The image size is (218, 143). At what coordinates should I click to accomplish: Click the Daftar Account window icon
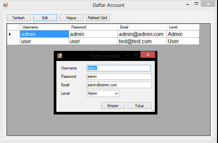[x=5, y=5]
